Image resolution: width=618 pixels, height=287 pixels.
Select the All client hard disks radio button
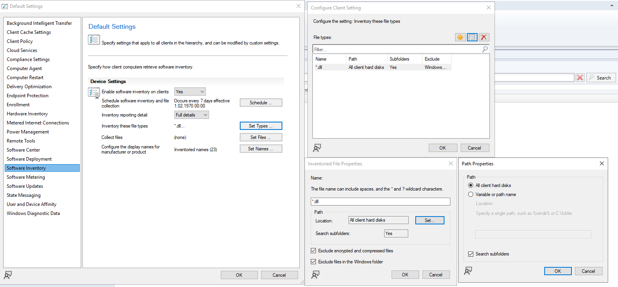coord(471,185)
